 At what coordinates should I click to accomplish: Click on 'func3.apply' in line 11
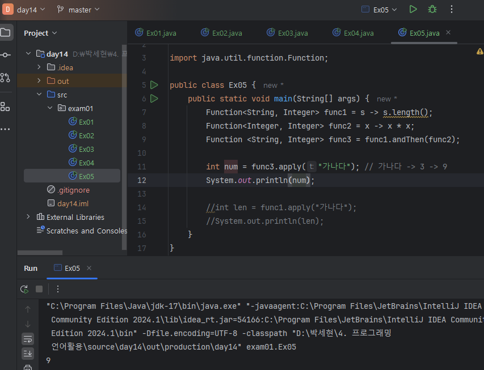click(x=276, y=167)
